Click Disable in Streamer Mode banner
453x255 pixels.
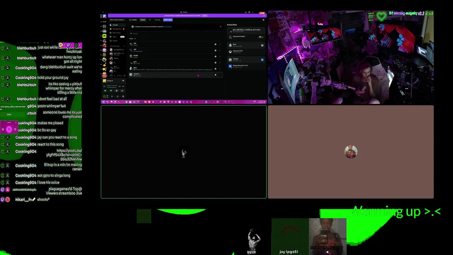tap(205, 16)
